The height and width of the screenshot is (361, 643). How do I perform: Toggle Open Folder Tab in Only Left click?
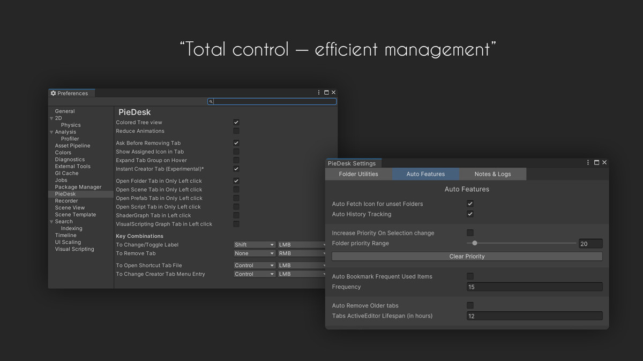236,181
